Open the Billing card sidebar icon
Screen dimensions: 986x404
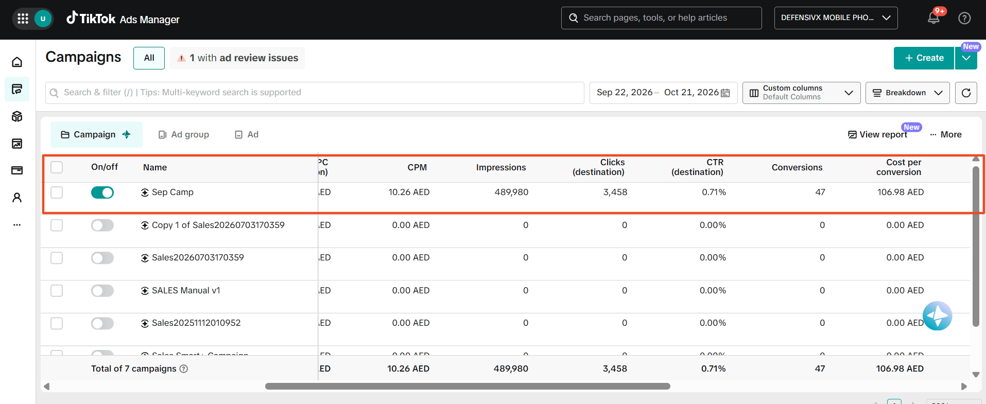[x=17, y=170]
